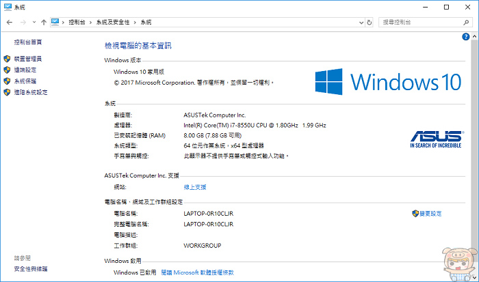Open help with the blue question icon

pyautogui.click(x=465, y=37)
